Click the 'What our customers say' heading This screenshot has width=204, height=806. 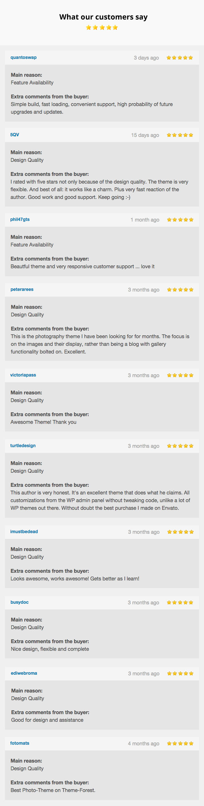[103, 17]
